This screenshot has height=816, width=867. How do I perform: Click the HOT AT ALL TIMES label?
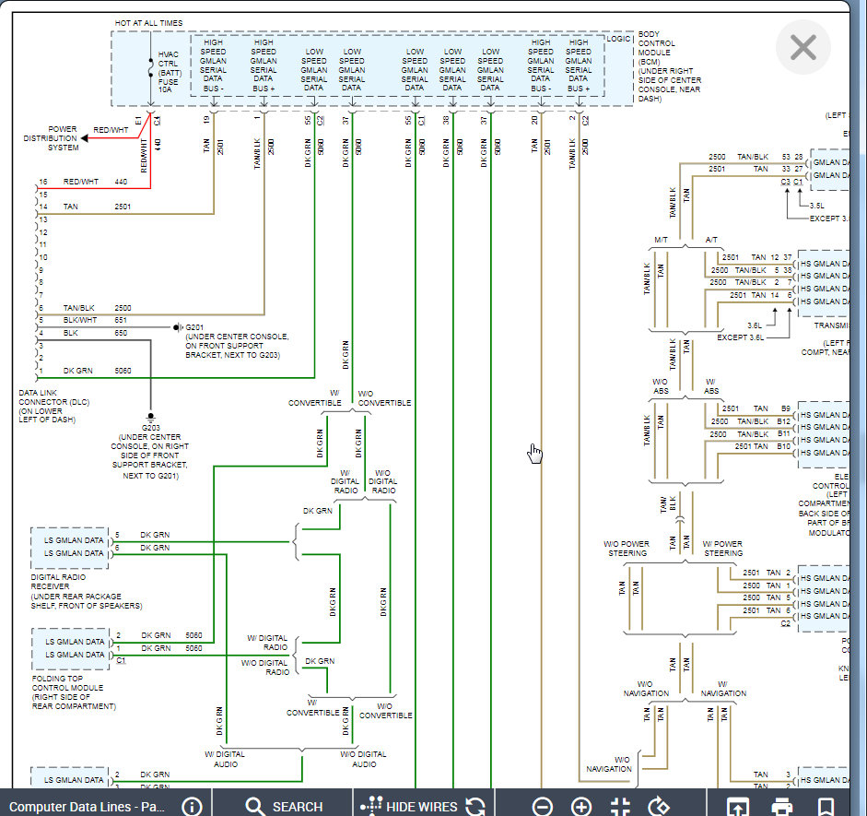148,23
